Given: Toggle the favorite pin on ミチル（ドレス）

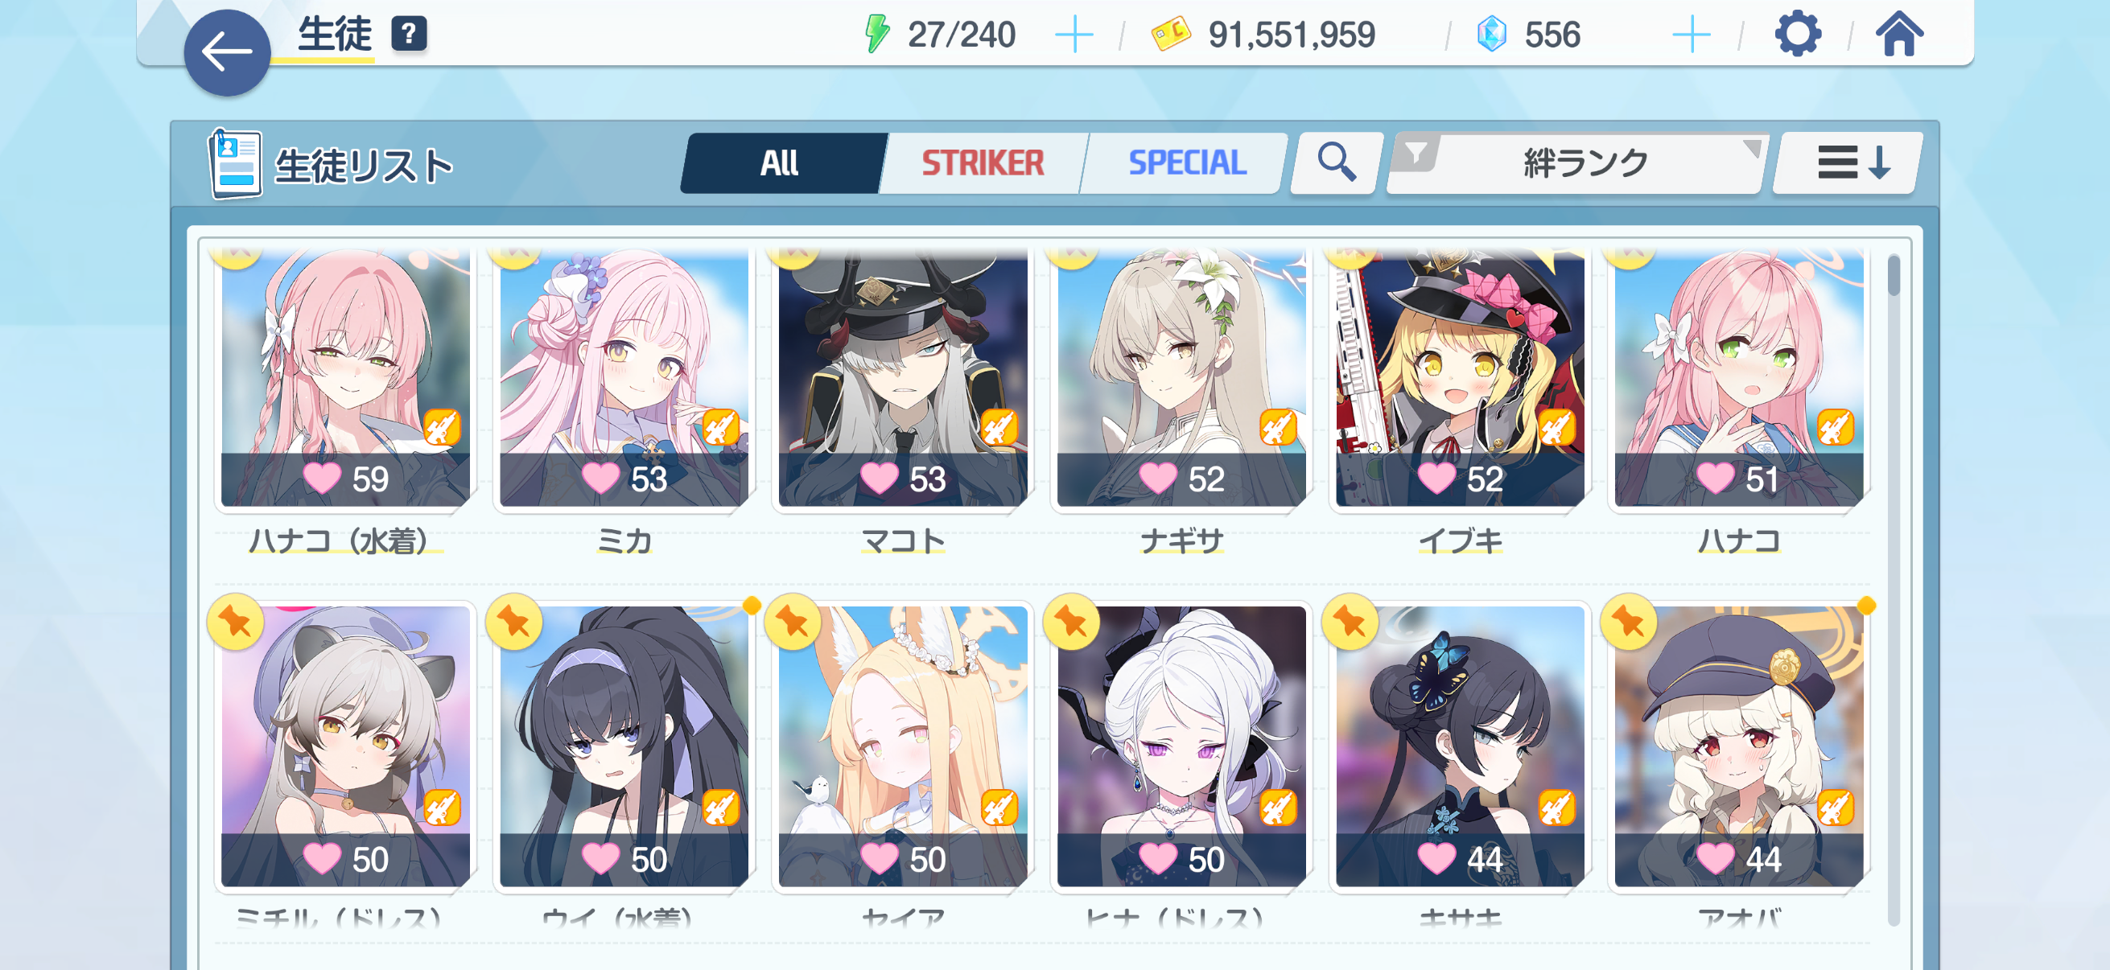Looking at the screenshot, I should pyautogui.click(x=235, y=622).
